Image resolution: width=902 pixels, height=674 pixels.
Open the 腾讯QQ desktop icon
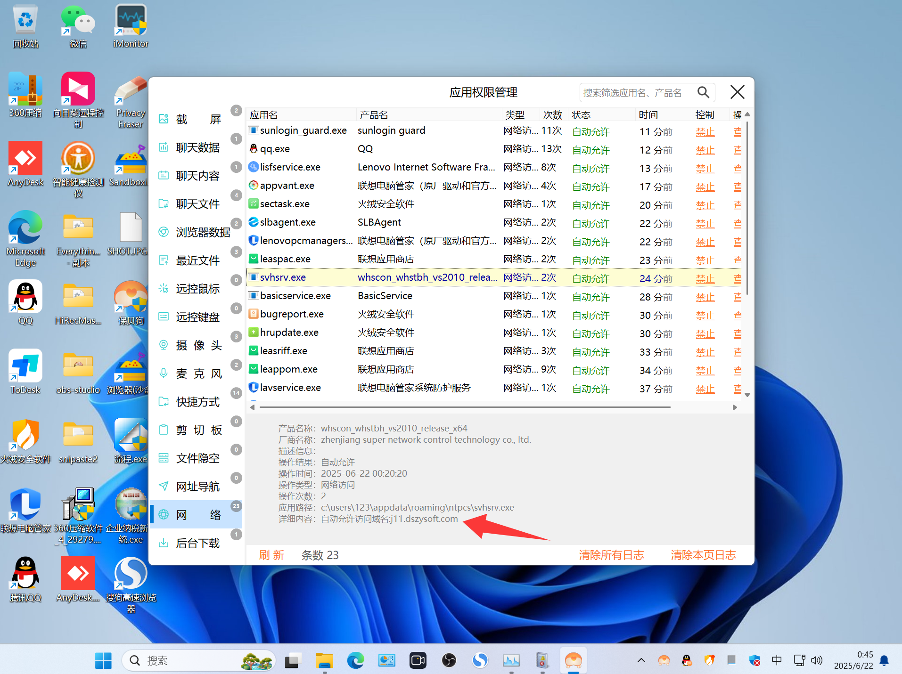pos(25,579)
